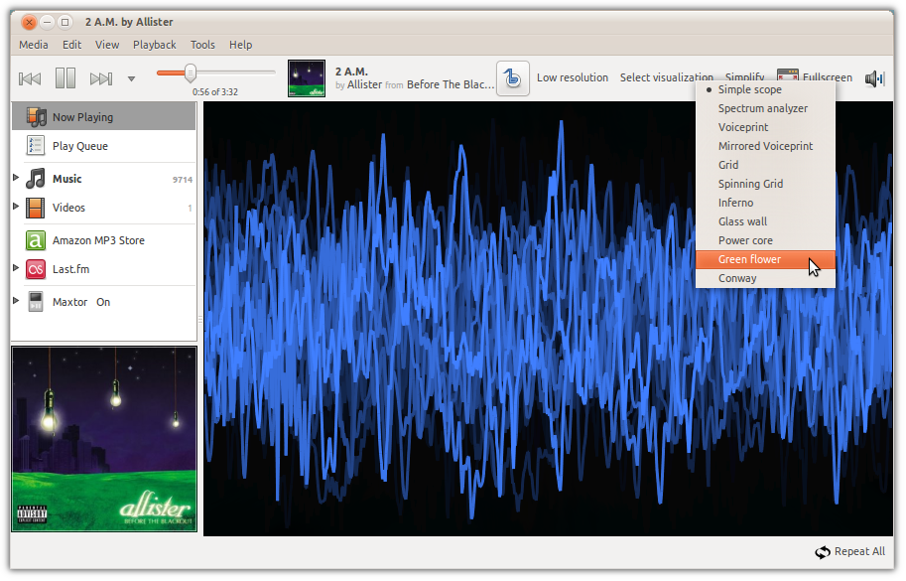906x581 pixels.
Task: Choose the Conway visualization
Action: coord(737,278)
